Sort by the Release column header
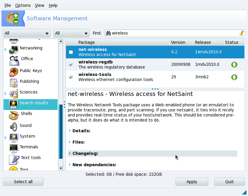This screenshot has height=196, width=248. [x=208, y=42]
